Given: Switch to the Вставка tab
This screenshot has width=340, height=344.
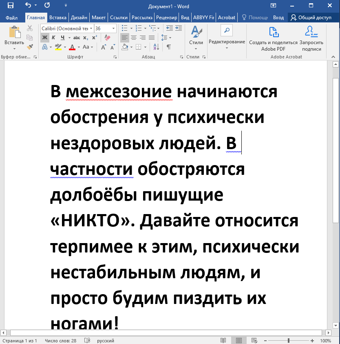Looking at the screenshot, I should (x=57, y=18).
